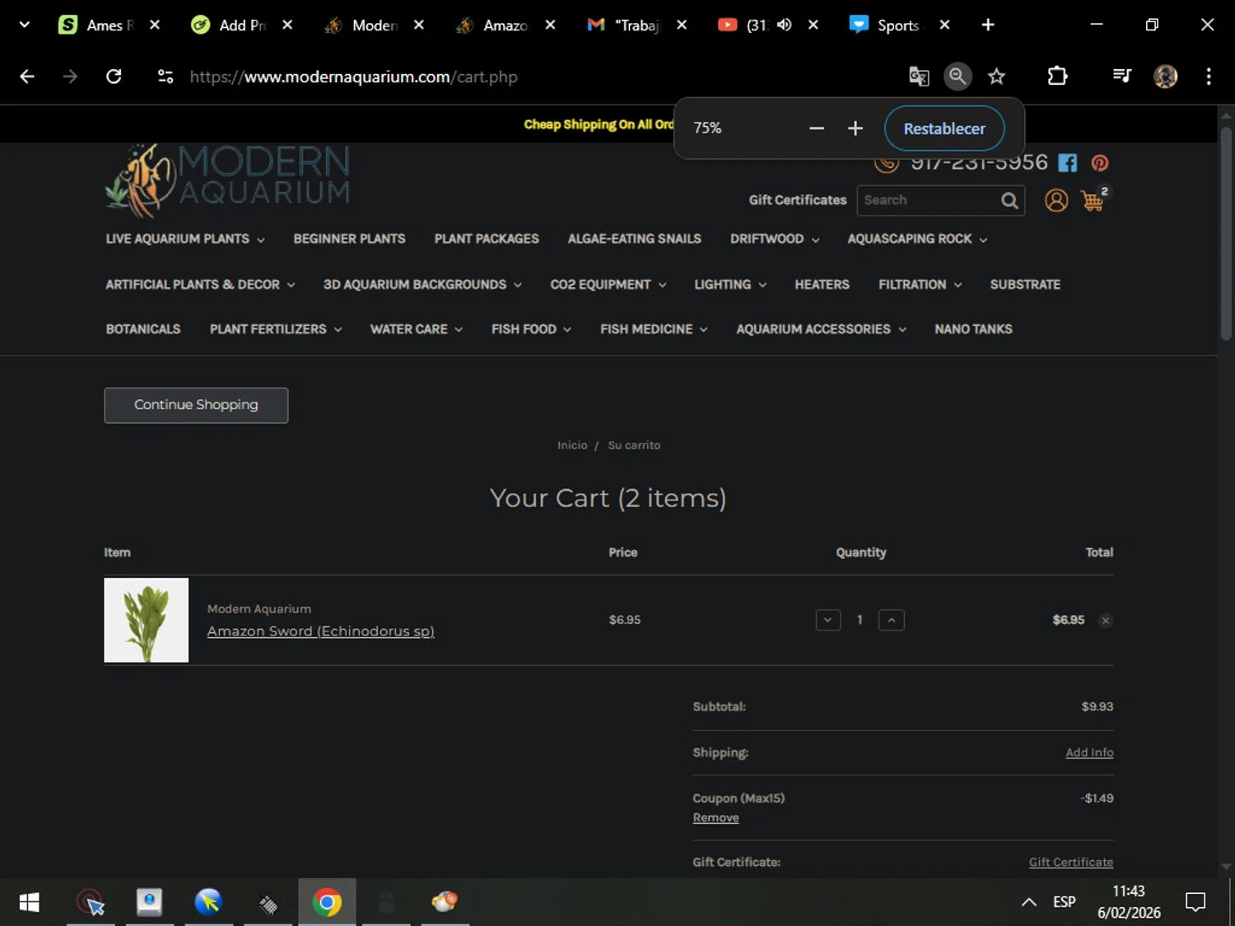Image resolution: width=1235 pixels, height=926 pixels.
Task: Open Gift Certificates link
Action: click(797, 200)
